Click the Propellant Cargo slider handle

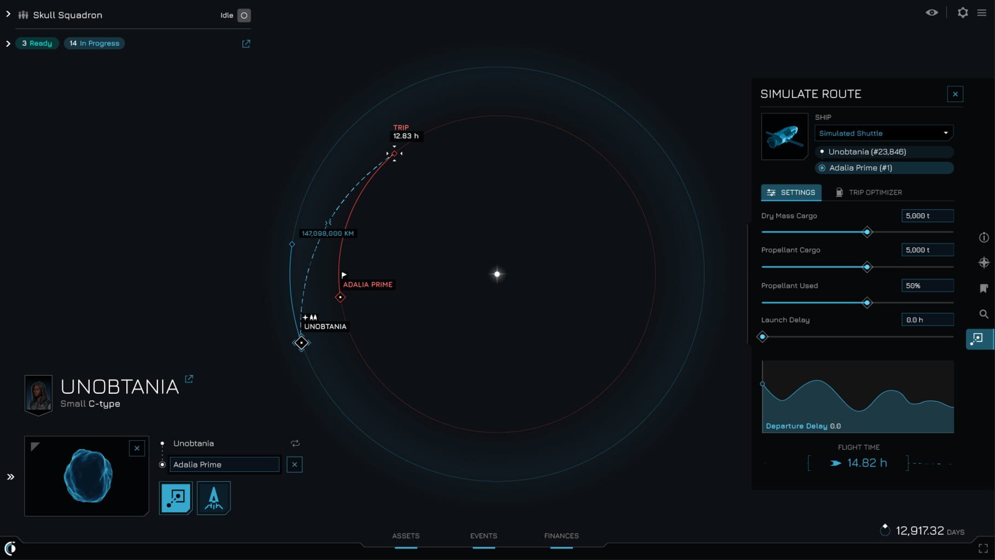(867, 267)
